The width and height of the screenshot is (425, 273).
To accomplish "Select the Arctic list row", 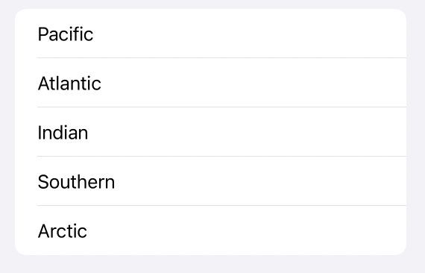I will click(x=210, y=230).
